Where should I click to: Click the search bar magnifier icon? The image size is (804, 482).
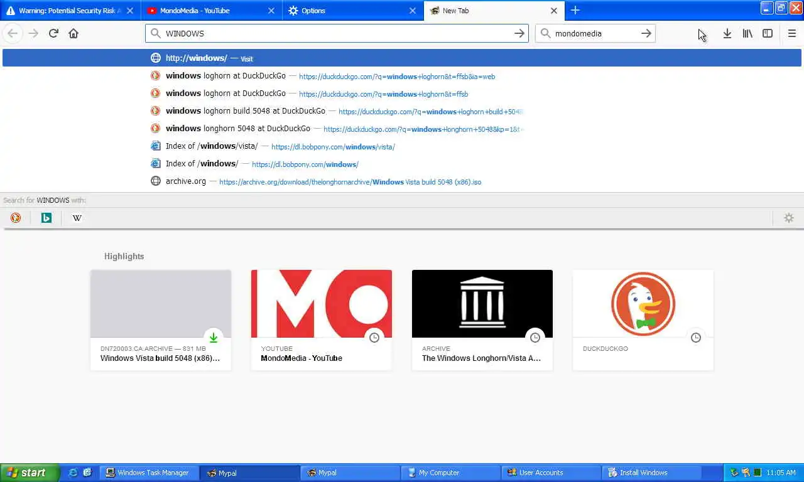point(545,33)
